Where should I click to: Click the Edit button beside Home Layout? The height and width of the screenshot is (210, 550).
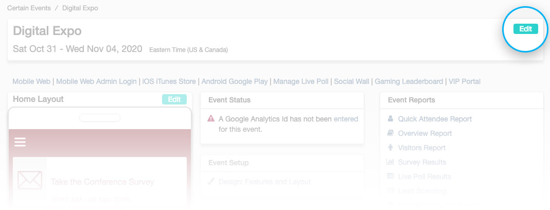click(x=174, y=99)
